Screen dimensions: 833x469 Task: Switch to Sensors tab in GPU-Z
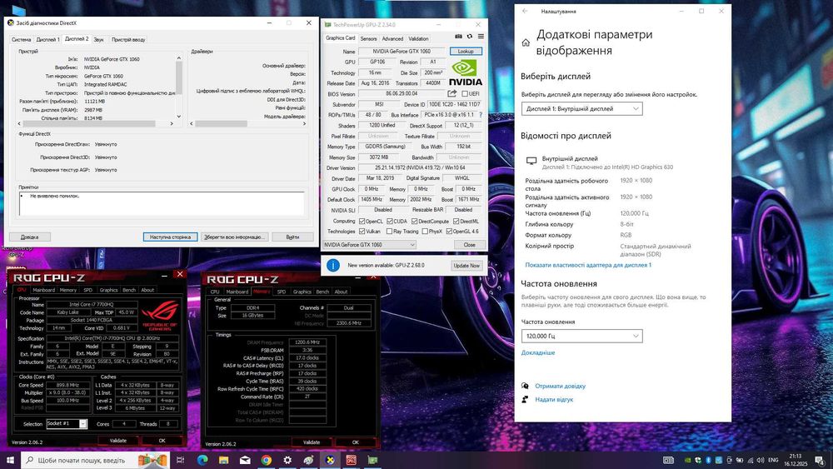(368, 39)
